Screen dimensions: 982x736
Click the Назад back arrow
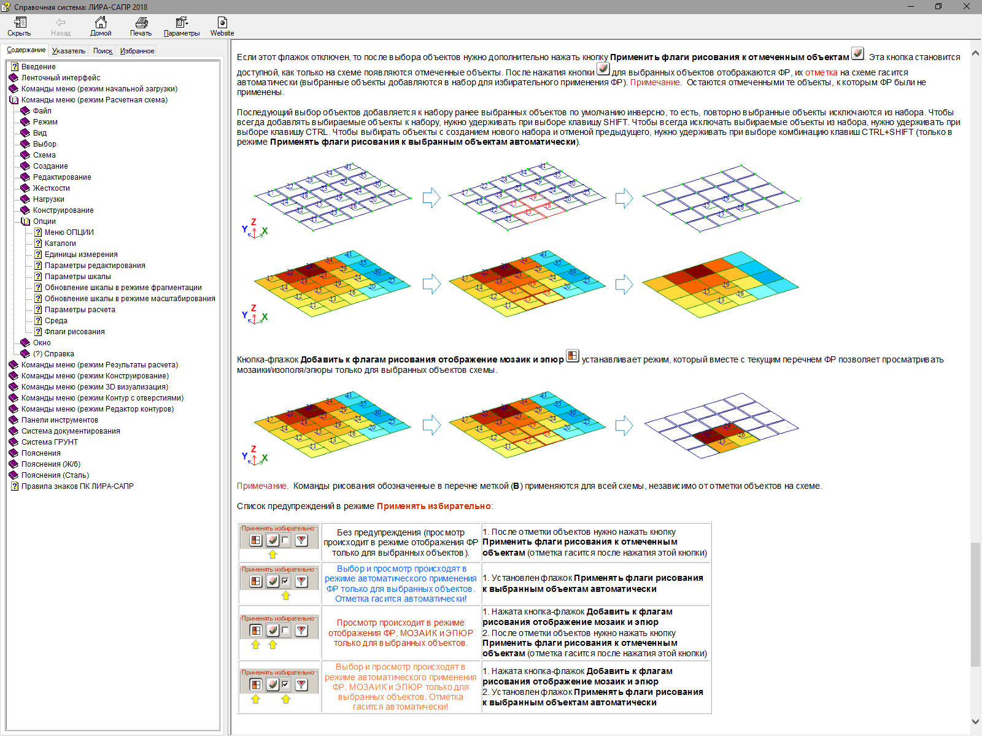pos(61,26)
